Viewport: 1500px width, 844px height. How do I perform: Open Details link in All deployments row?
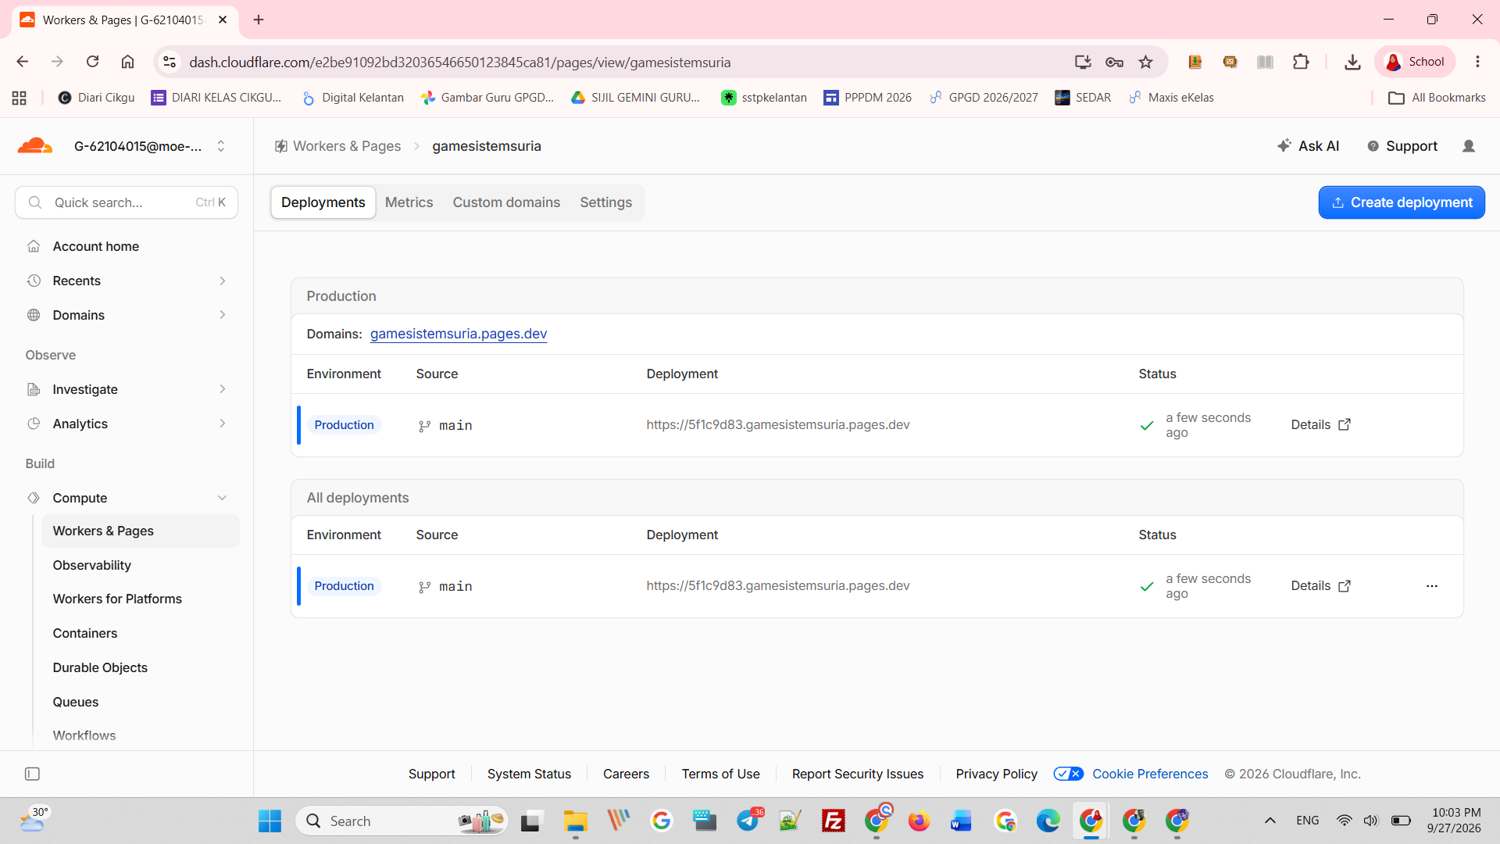coord(1320,586)
